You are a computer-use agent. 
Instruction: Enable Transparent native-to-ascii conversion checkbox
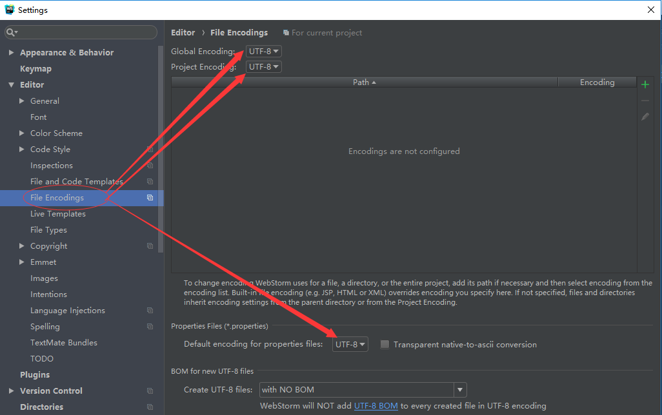(x=385, y=345)
